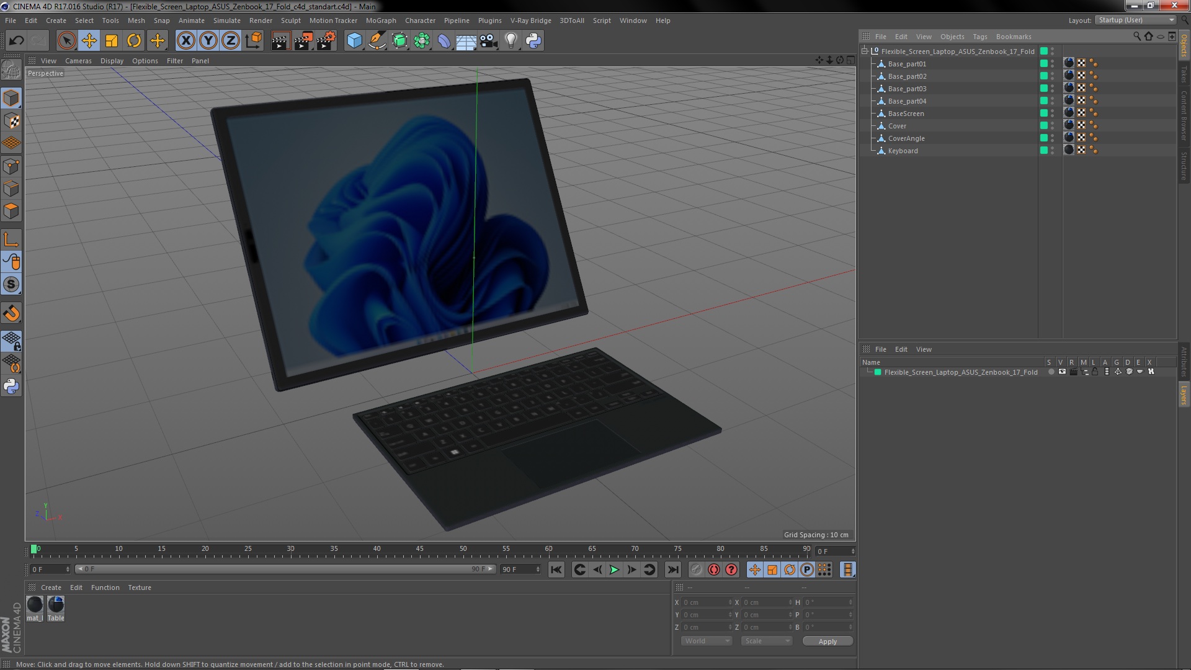Play animation forward
1191x670 pixels.
tap(614, 569)
